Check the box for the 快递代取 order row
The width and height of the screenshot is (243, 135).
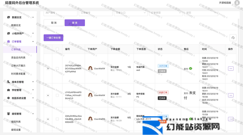click(x=57, y=69)
